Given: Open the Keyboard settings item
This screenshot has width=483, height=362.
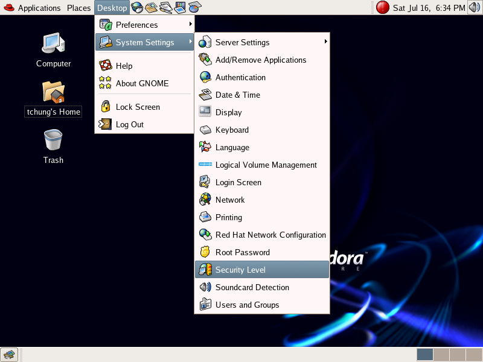Looking at the screenshot, I should click(262, 130).
